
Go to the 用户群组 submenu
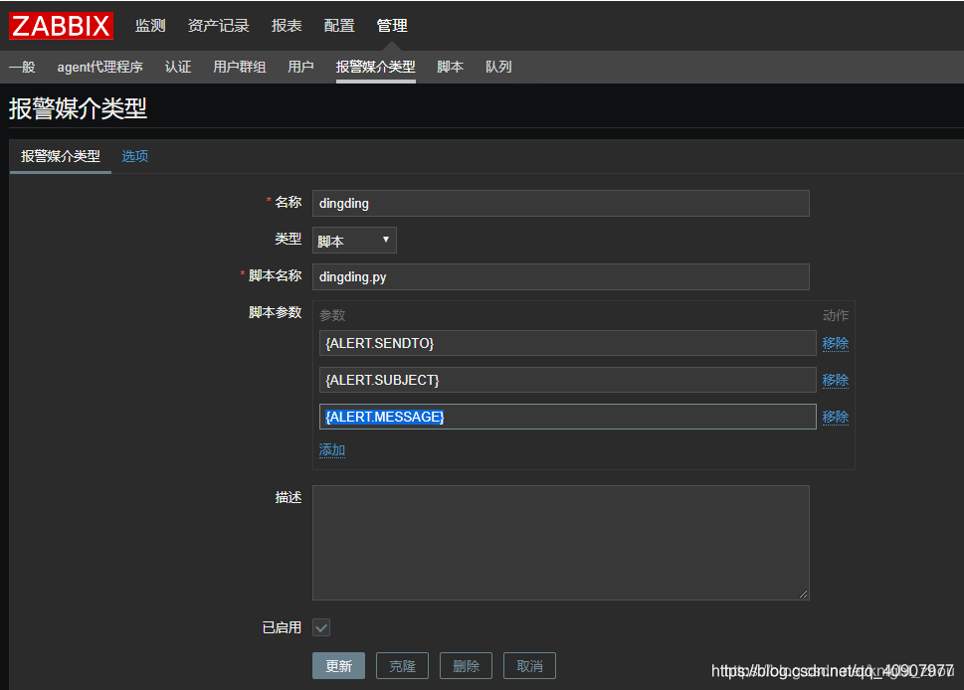239,67
